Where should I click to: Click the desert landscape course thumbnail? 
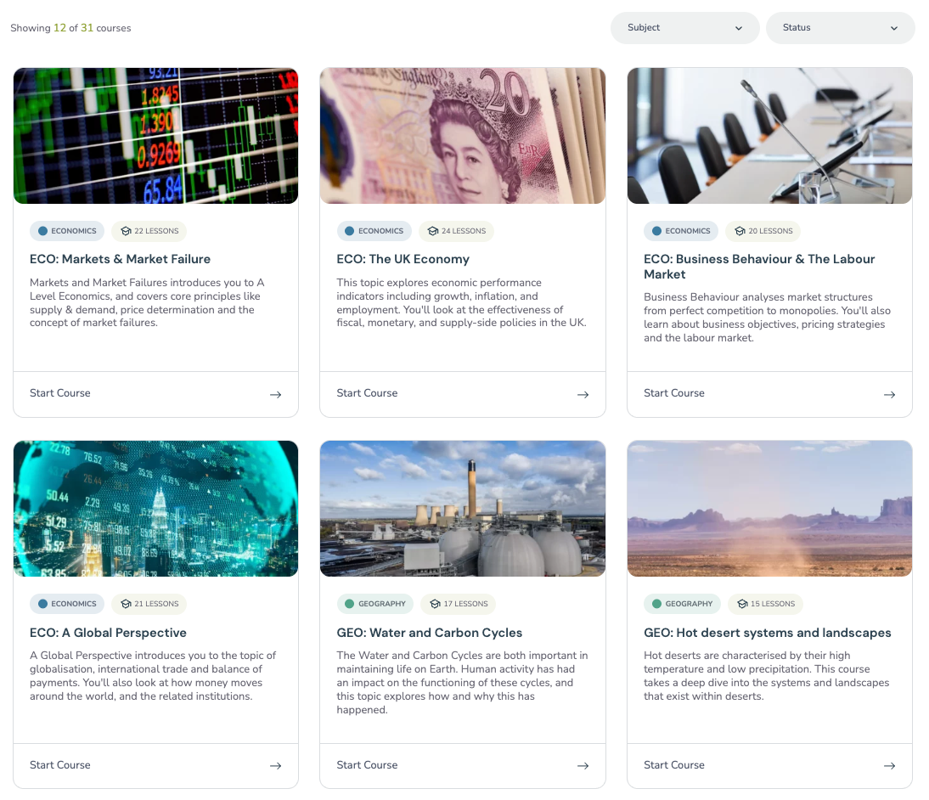pyautogui.click(x=769, y=509)
